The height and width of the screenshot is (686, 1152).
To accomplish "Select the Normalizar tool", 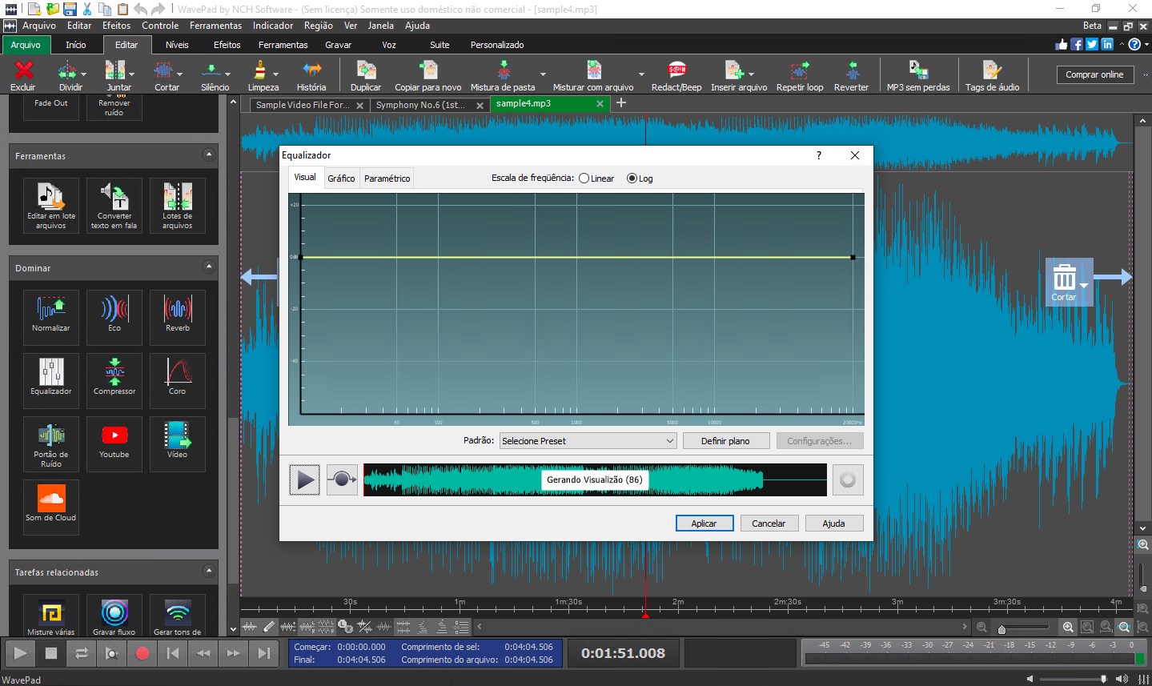I will point(50,317).
